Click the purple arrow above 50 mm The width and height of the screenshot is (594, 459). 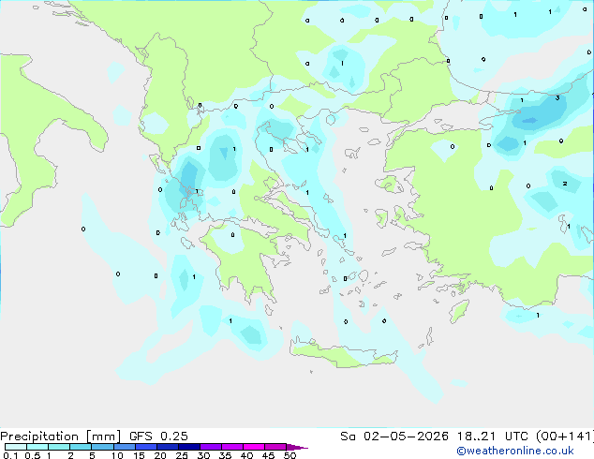pyautogui.click(x=297, y=447)
